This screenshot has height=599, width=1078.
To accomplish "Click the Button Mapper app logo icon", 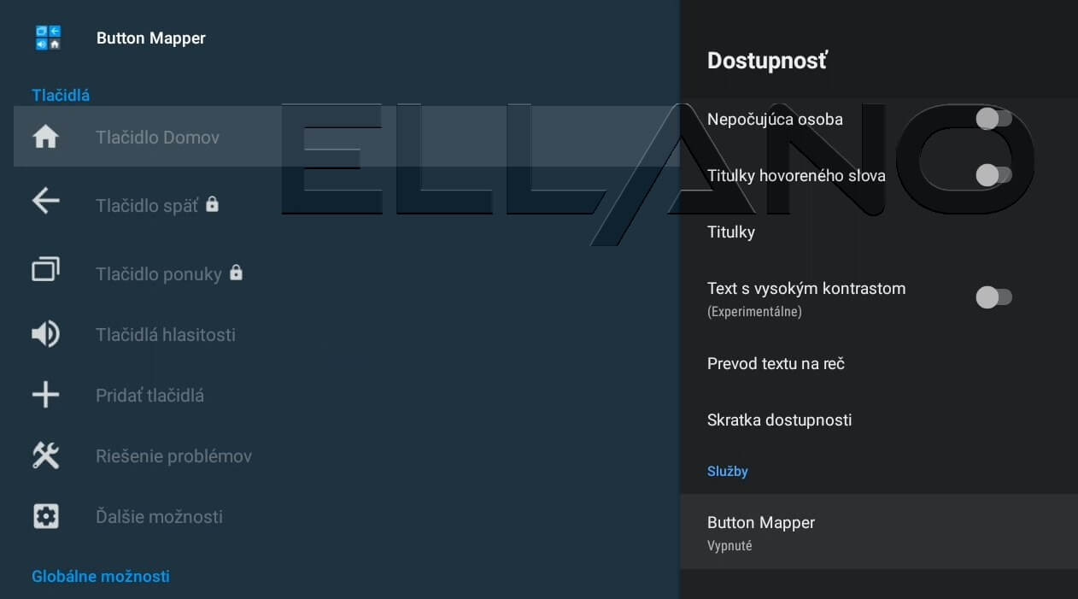I will 48,38.
